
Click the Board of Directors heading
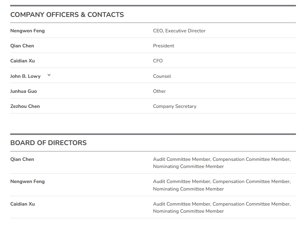(x=49, y=143)
